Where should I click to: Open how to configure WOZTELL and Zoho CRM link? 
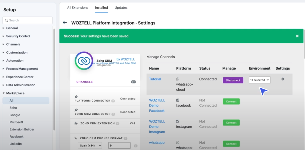pos(114,63)
